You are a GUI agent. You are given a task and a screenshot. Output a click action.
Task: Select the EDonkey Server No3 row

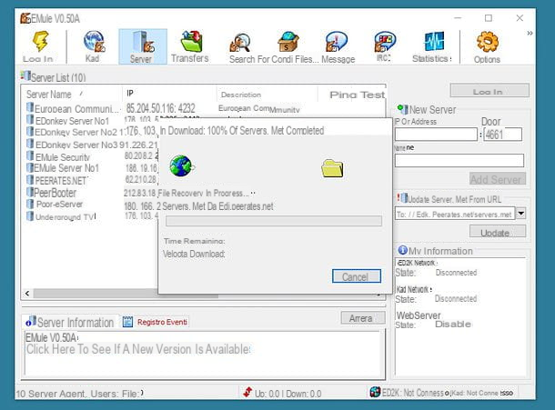click(x=91, y=145)
